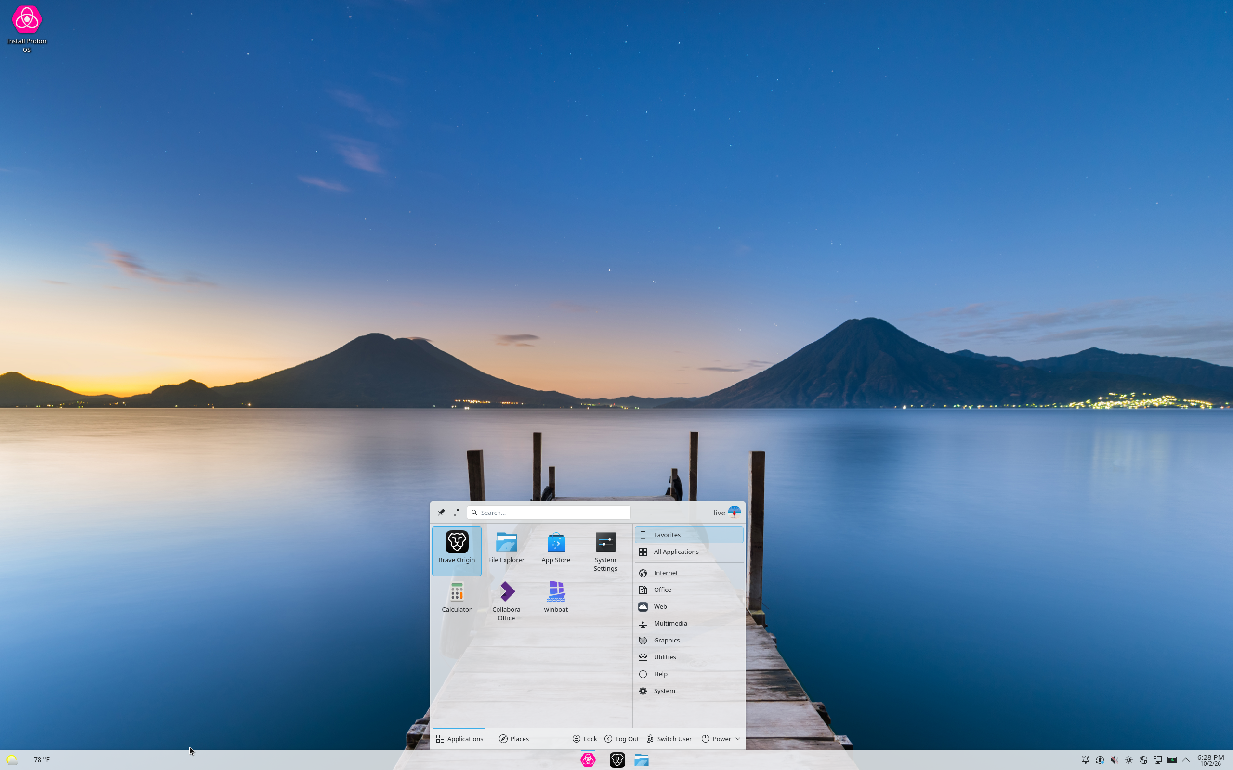Launch System Settings from the favorites
The image size is (1233, 770).
(605, 551)
